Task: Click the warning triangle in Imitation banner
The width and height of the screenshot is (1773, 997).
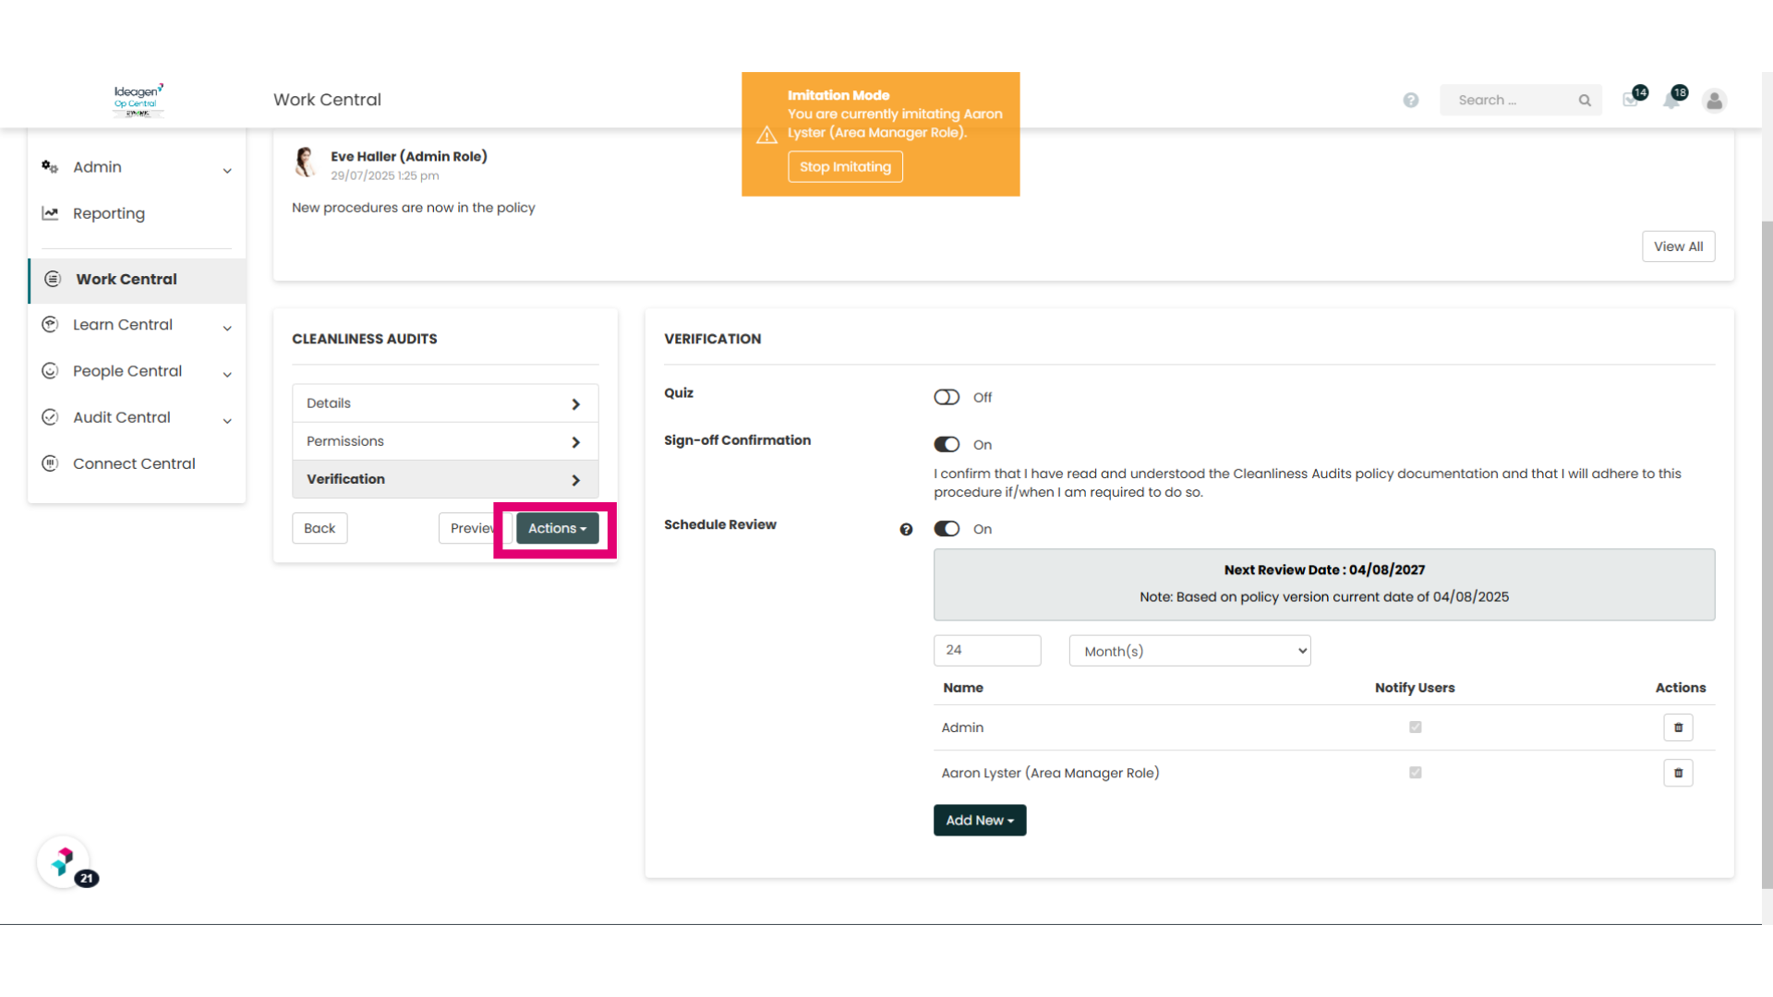Action: 766,136
